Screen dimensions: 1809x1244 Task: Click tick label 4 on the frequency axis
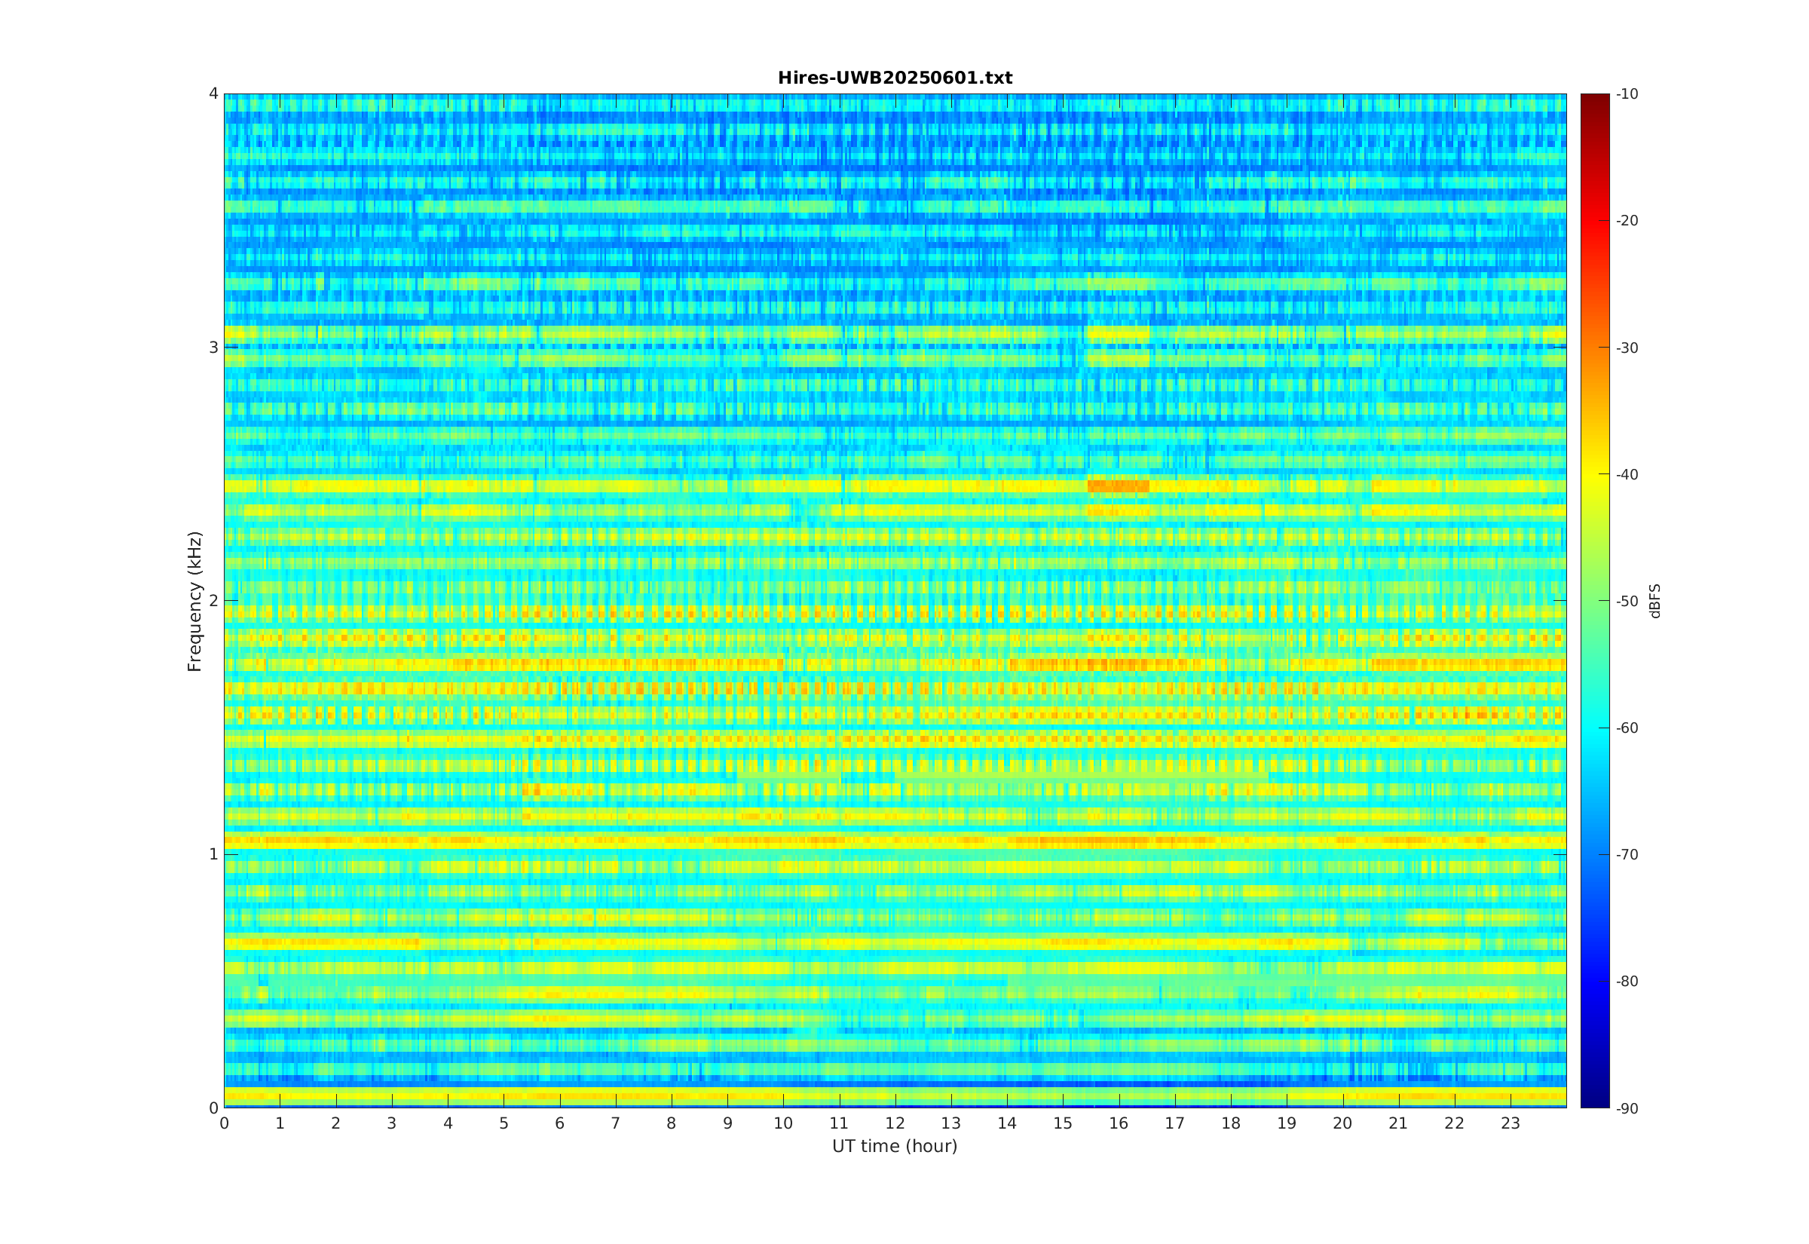coord(213,93)
